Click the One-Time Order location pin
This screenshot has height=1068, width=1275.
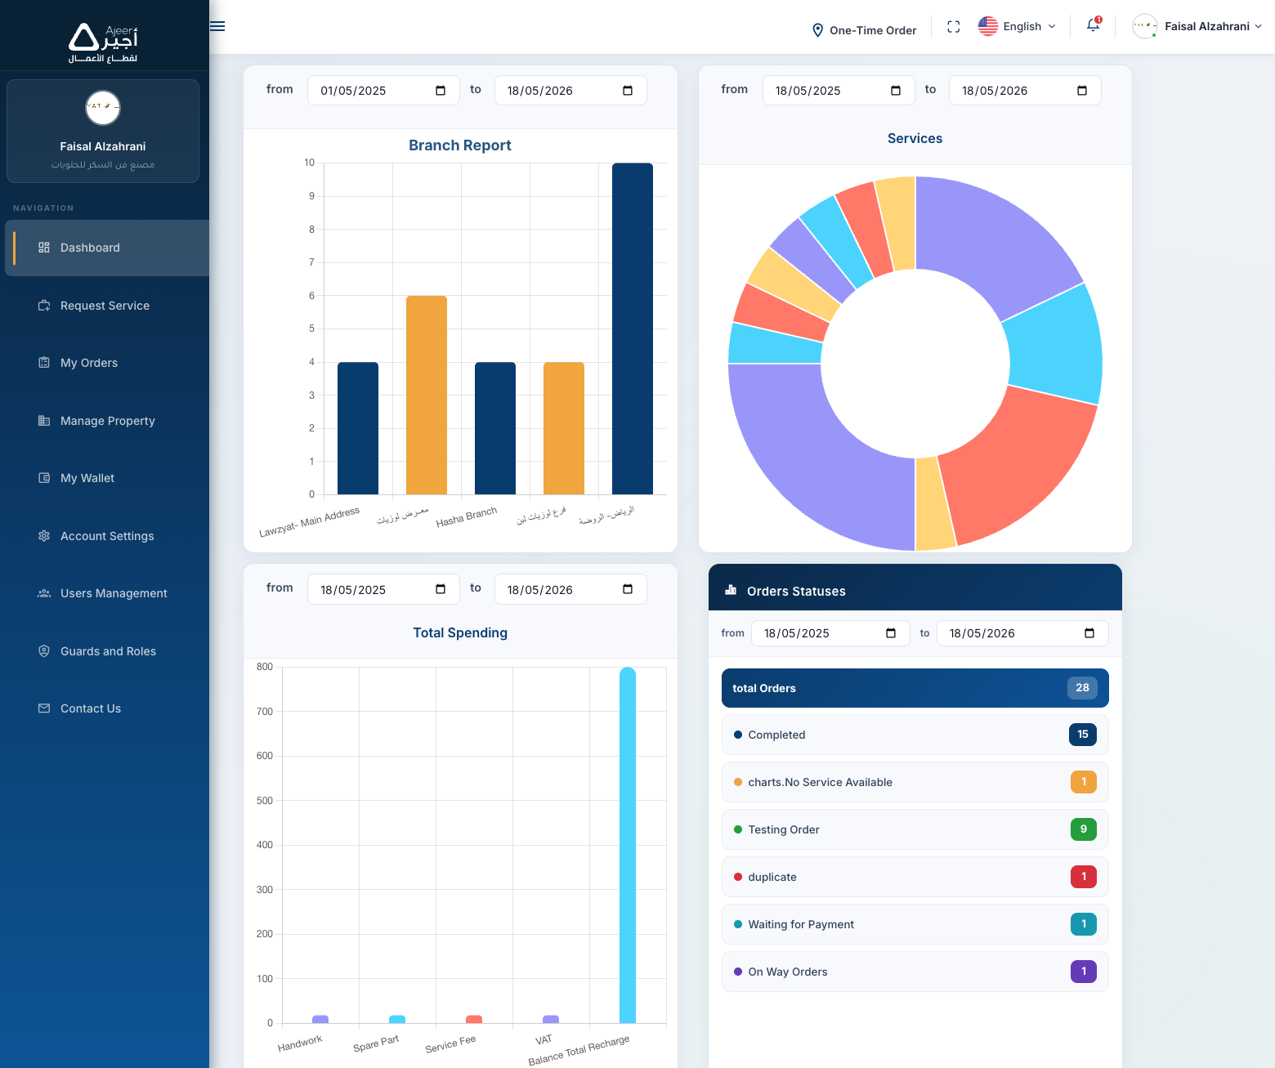pos(817,30)
